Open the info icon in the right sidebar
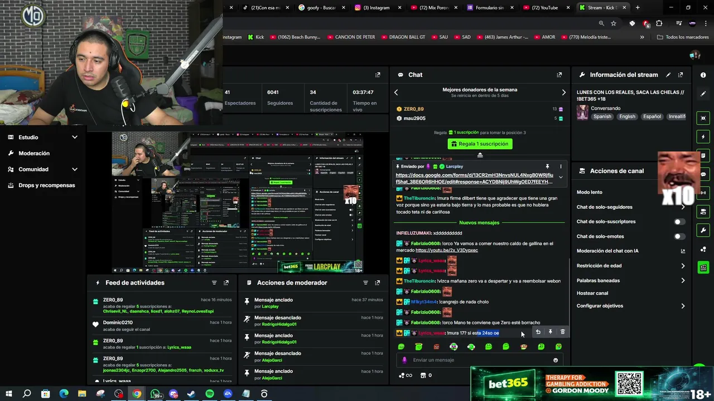714x401 pixels. 703,75
